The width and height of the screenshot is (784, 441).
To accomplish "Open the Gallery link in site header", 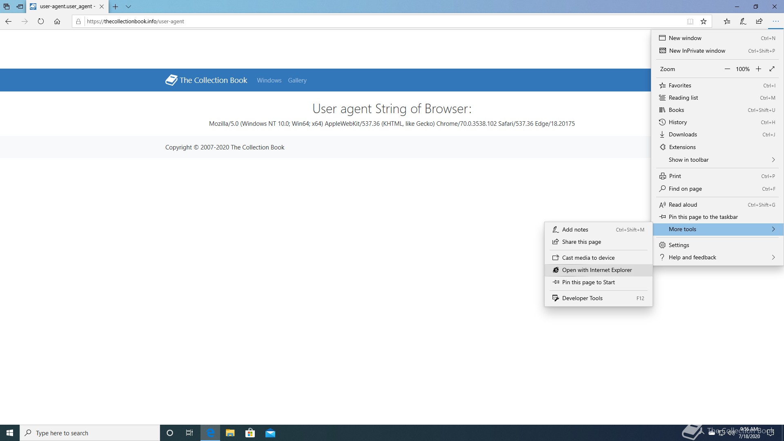I will coord(297,80).
